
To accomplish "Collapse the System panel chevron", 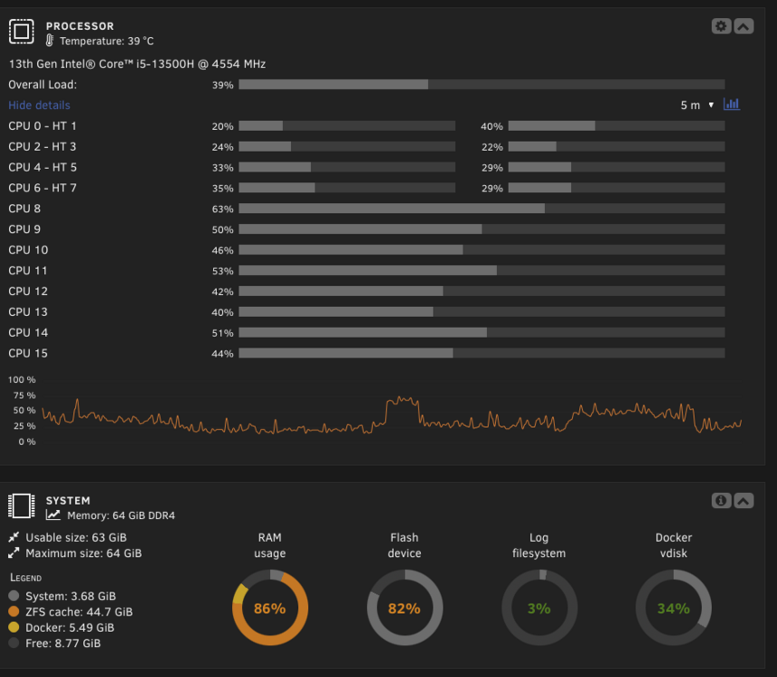I will [744, 501].
